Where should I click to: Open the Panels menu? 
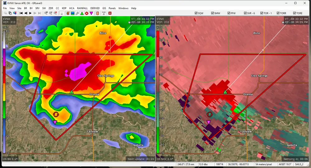point(112,8)
